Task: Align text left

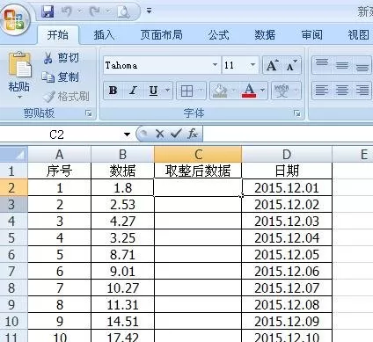Action: coord(322,91)
